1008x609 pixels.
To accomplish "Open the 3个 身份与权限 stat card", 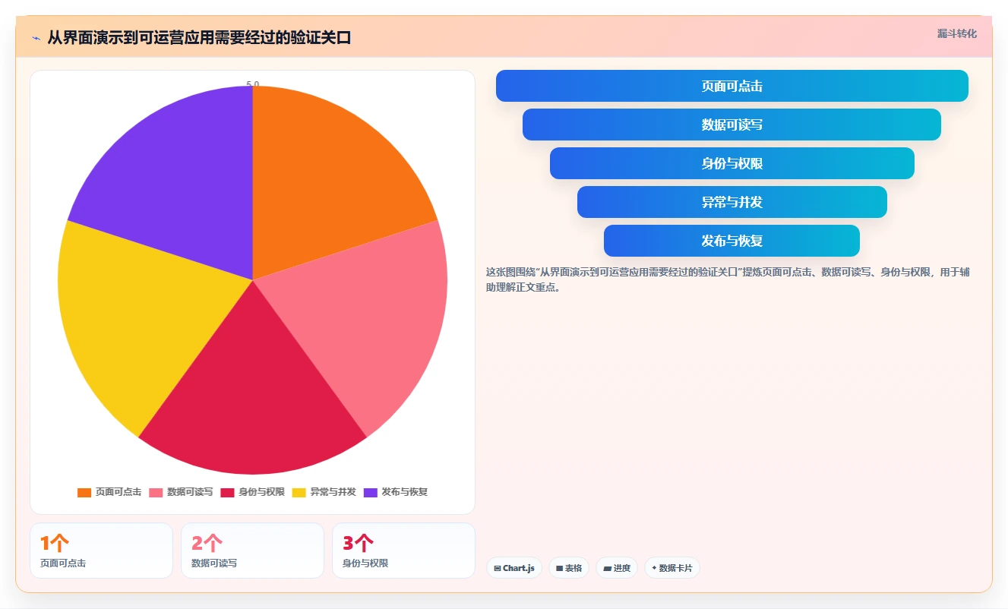I will click(x=403, y=551).
